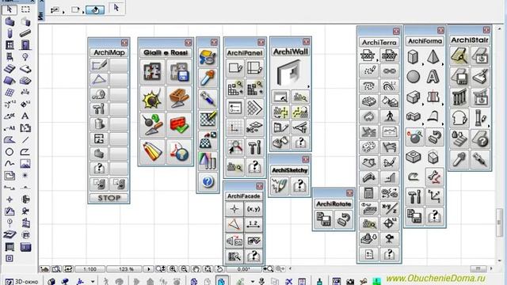Click the pencil sketch icon in ArchiSketchy
507x285 pixels.
pyautogui.click(x=280, y=185)
